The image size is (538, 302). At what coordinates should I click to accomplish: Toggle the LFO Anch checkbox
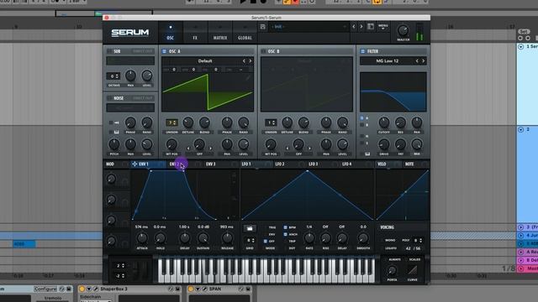pos(285,234)
